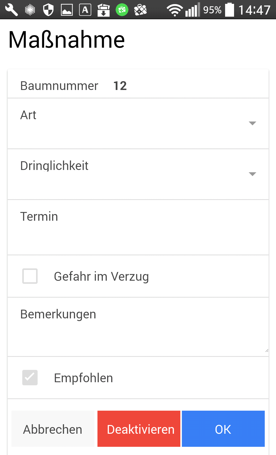The image size is (276, 455).
Task: Tap the shield security status icon
Action: 48,10
